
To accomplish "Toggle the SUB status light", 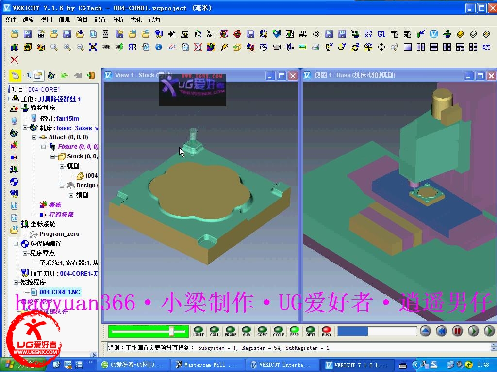I will (x=246, y=331).
